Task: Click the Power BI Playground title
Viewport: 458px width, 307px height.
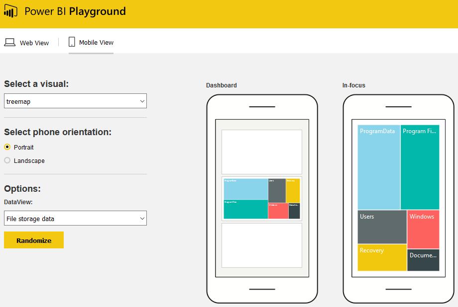Action: (75, 11)
